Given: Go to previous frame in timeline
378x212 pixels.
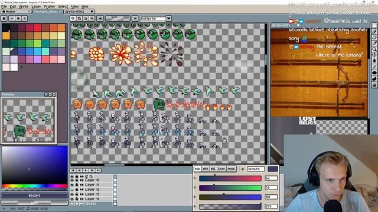Looking at the screenshot, I should [79, 170].
